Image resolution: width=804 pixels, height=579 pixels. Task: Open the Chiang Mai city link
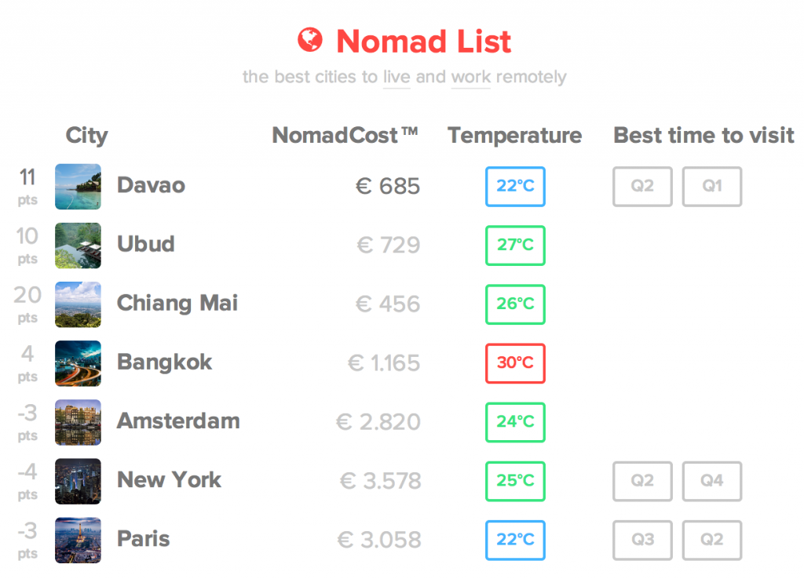click(x=177, y=304)
